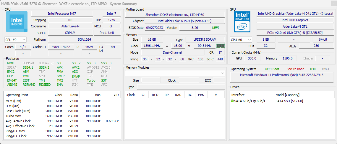337x144 pixels.
Task: Click the green SATA drive status icon
Action: click(232, 101)
